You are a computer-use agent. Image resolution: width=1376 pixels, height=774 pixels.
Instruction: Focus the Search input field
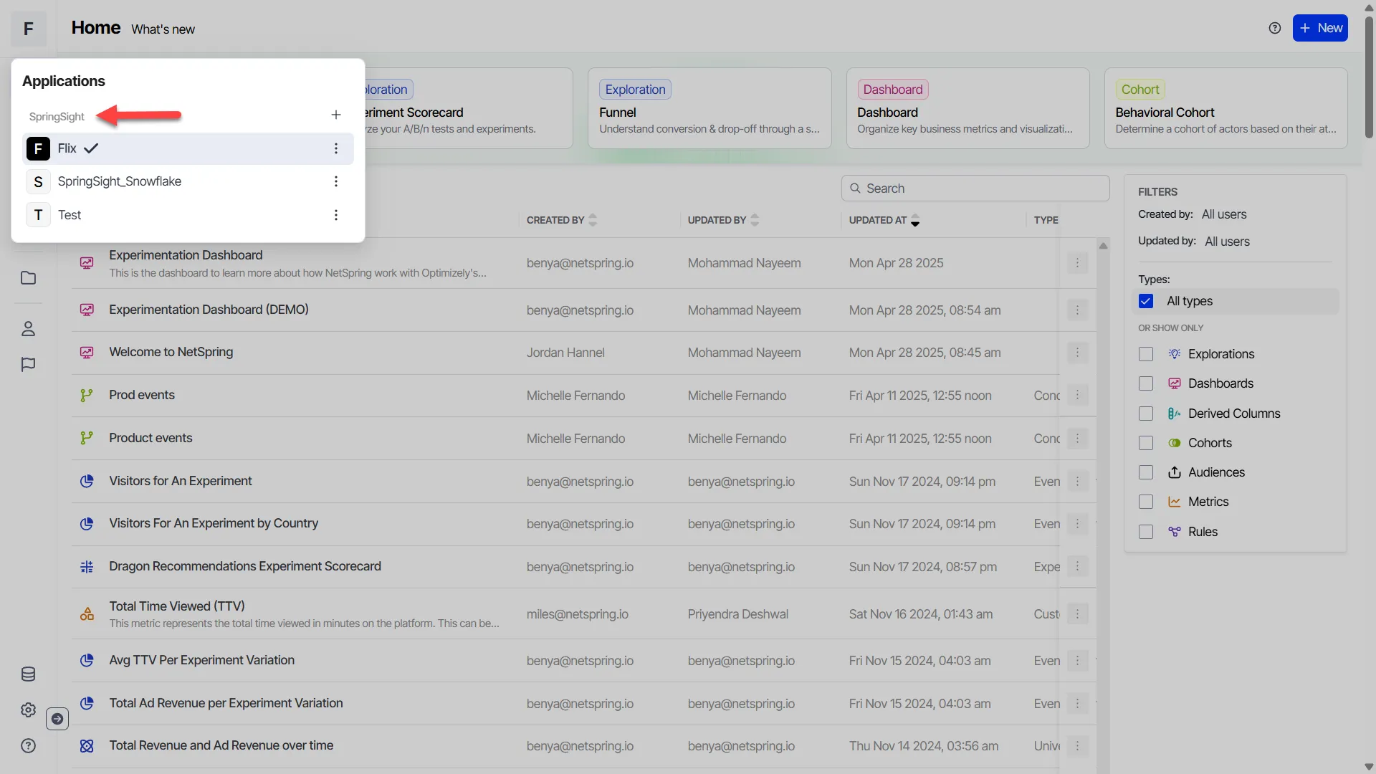(x=975, y=188)
